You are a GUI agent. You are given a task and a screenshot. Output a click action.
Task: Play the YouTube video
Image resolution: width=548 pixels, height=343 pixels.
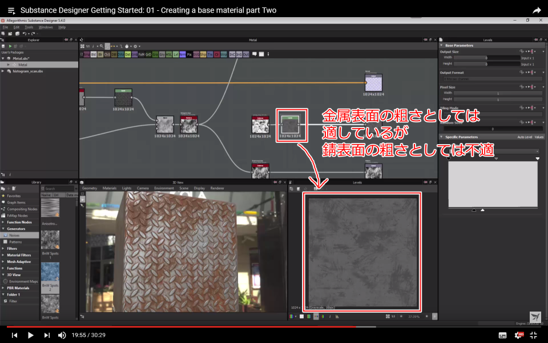coord(30,335)
